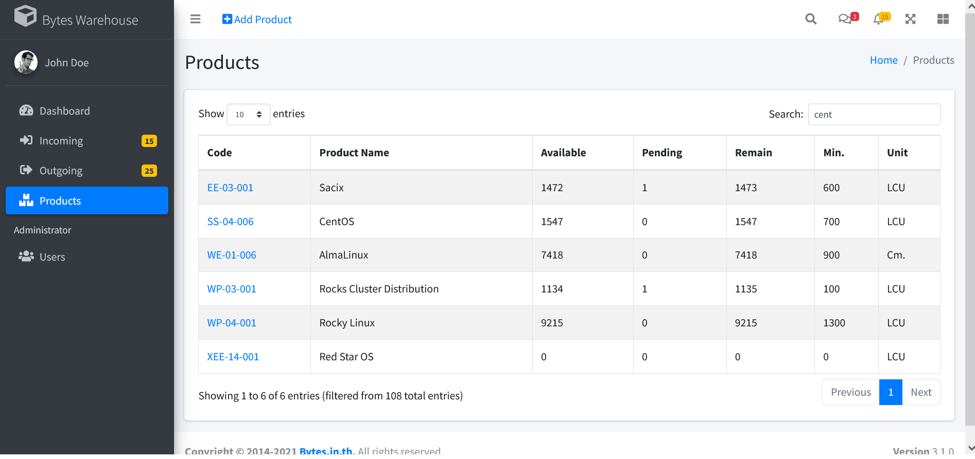The width and height of the screenshot is (975, 459).
Task: Select the AlmaLinux product name cell
Action: 421,255
